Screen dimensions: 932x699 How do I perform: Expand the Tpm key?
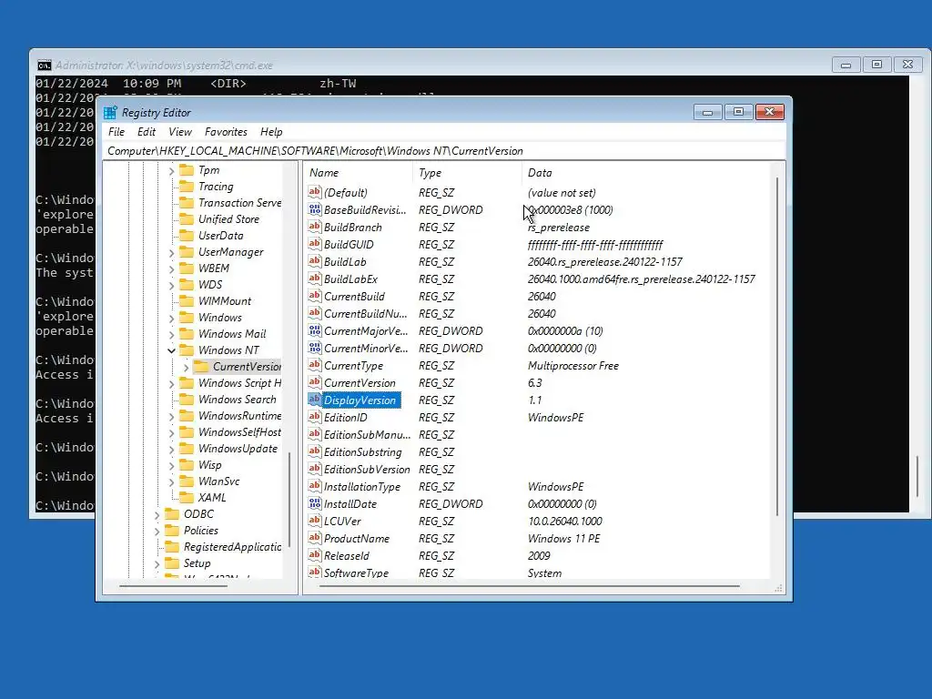pos(171,171)
